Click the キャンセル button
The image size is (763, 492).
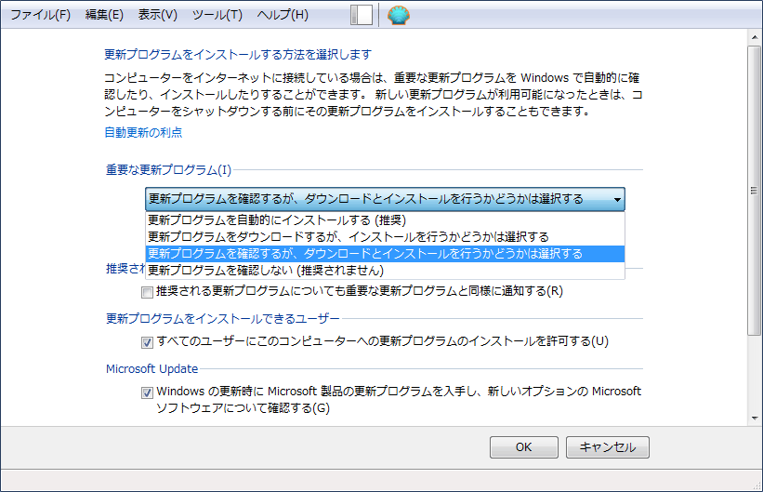click(607, 447)
